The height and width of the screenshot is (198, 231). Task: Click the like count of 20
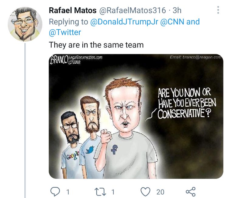[x=160, y=192]
